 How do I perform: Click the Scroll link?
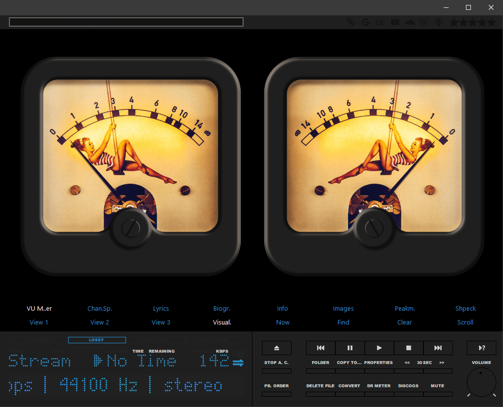coord(465,323)
